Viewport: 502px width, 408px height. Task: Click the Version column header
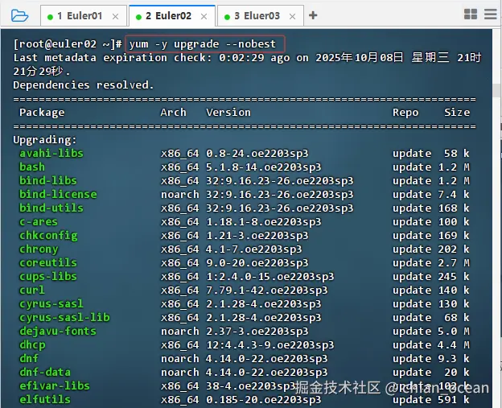click(x=228, y=113)
